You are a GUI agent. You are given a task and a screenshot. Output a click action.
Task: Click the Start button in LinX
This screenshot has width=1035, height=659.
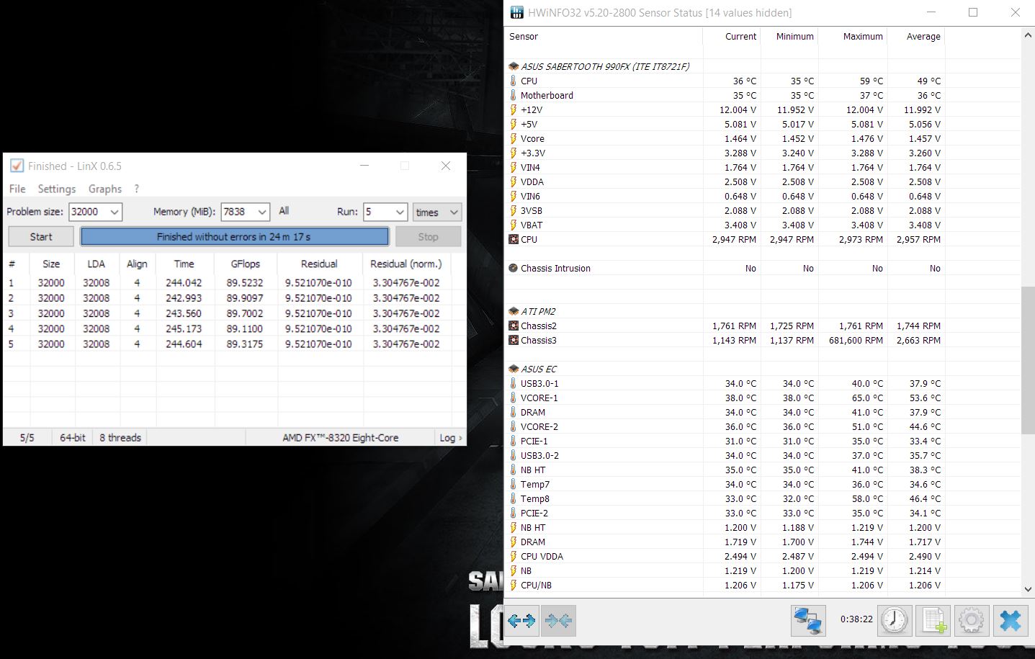click(x=41, y=236)
